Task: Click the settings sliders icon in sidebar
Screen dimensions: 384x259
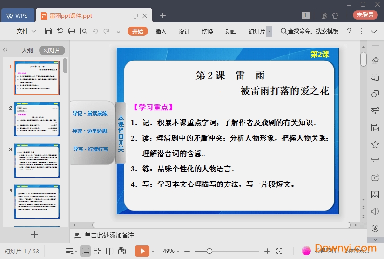Action: 375,110
